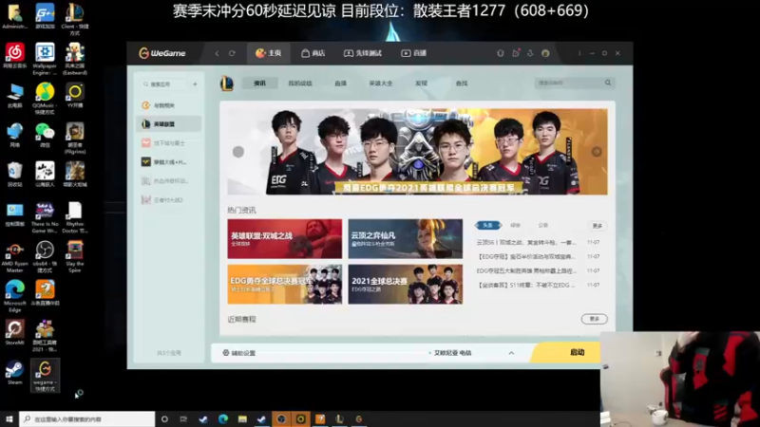Image resolution: width=760 pixels, height=427 pixels.
Task: Open the 云顶S6 双城之战 news headline
Action: pos(526,242)
